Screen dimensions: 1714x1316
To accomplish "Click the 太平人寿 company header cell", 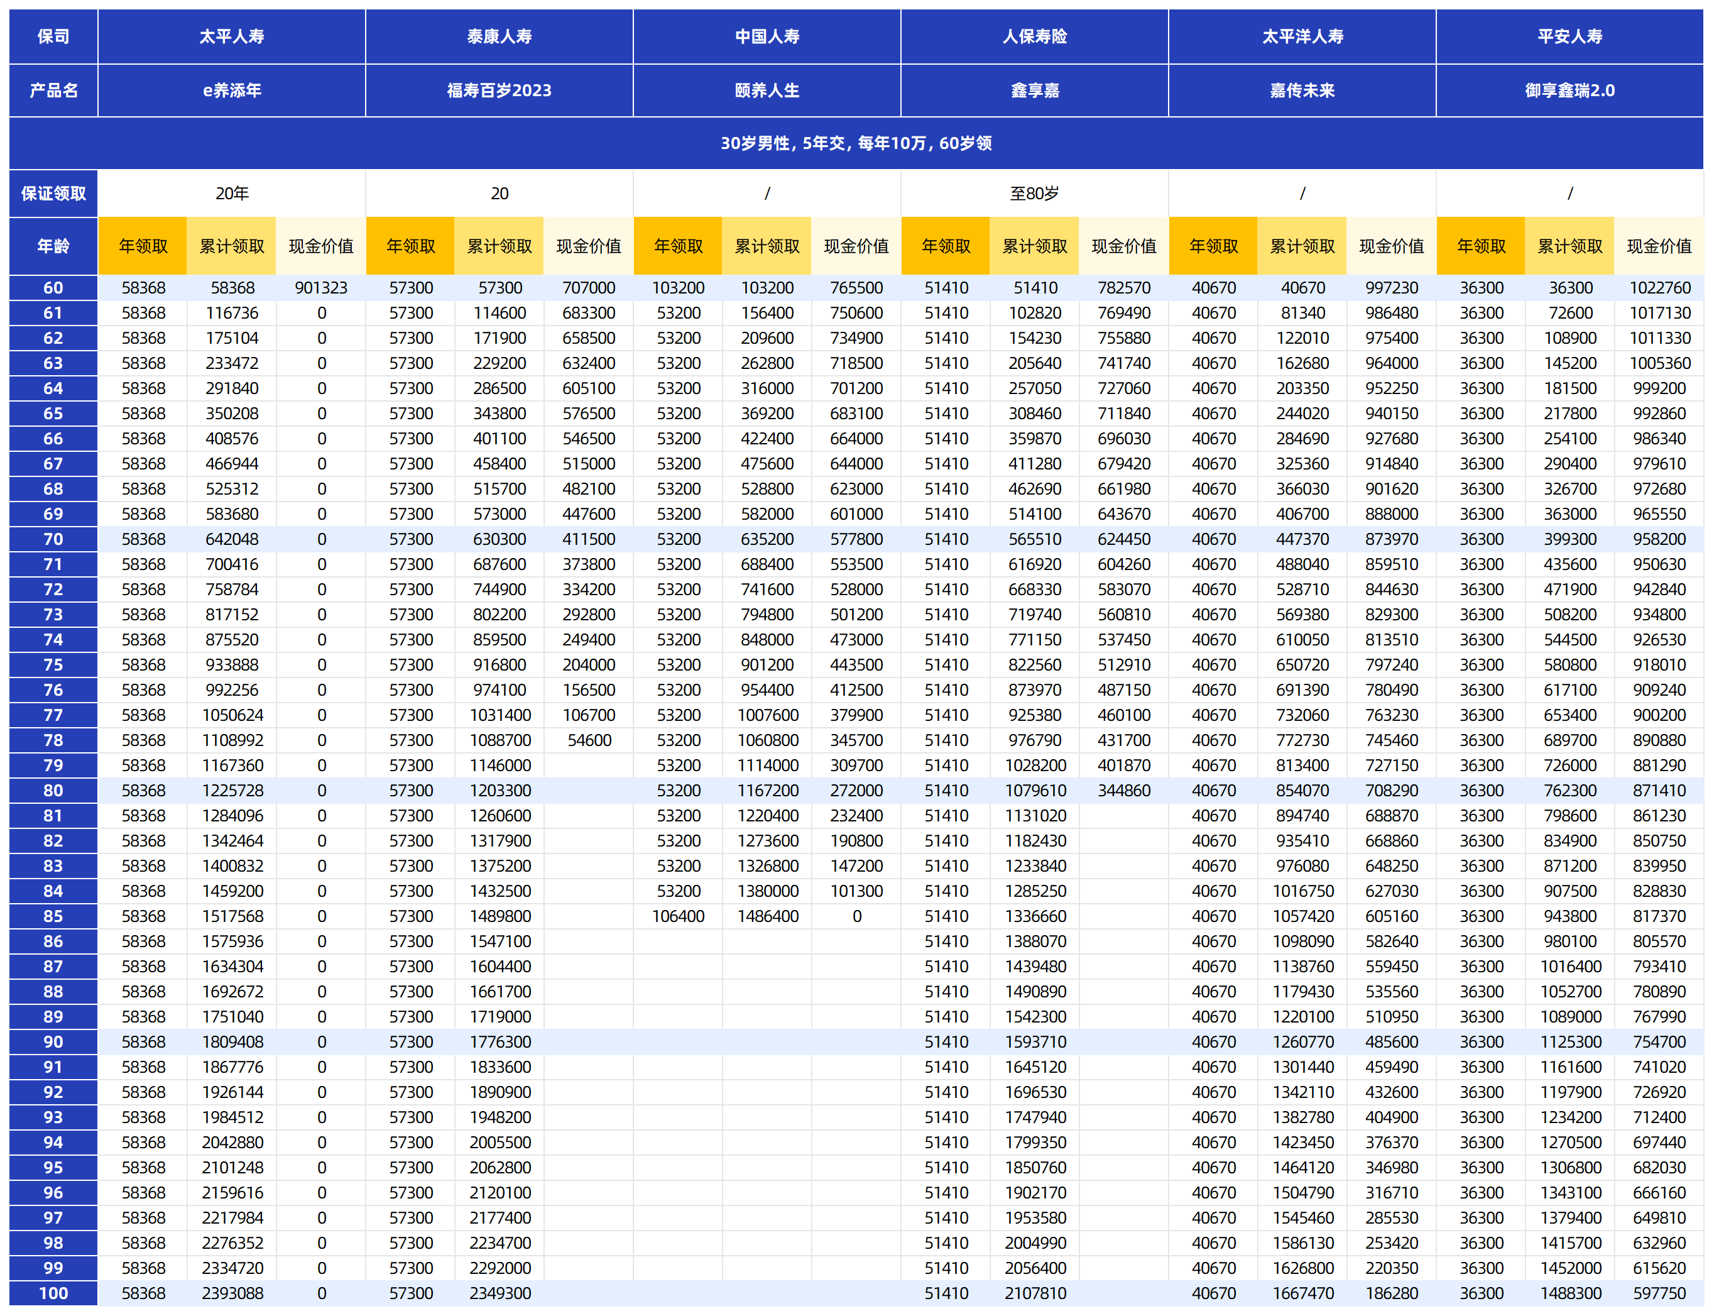I will point(231,36).
